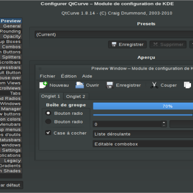Switch to the Onglet 2 tab
This screenshot has width=193, height=193.
(x=76, y=96)
